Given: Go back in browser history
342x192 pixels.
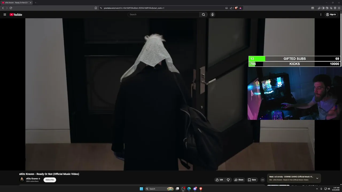Looking at the screenshot, I should (x=3, y=8).
